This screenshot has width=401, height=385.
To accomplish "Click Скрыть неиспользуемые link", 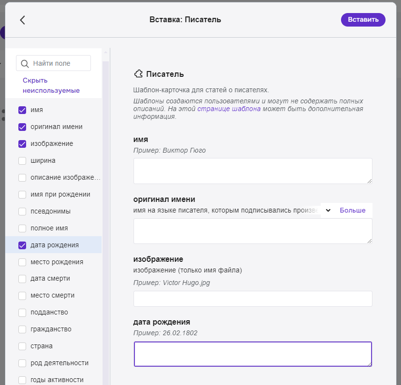I will coord(51,86).
